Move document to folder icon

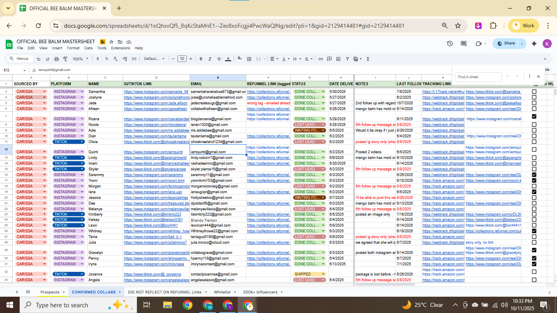pos(120,42)
